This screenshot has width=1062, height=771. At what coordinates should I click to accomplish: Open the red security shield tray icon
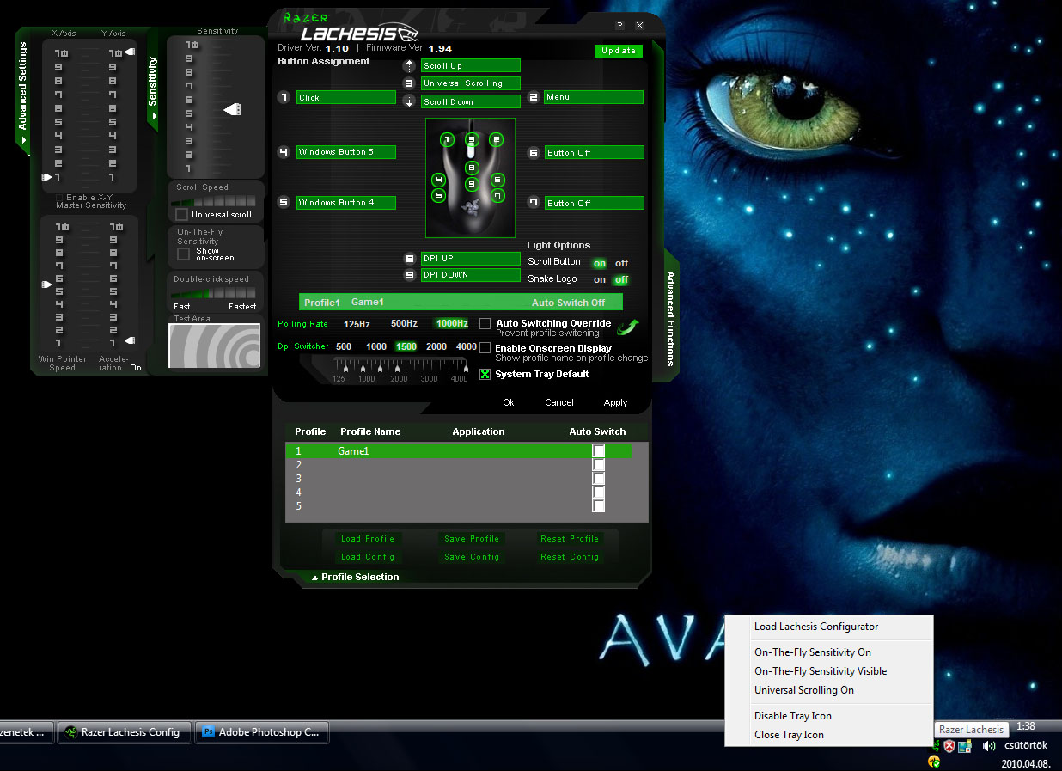[x=949, y=746]
